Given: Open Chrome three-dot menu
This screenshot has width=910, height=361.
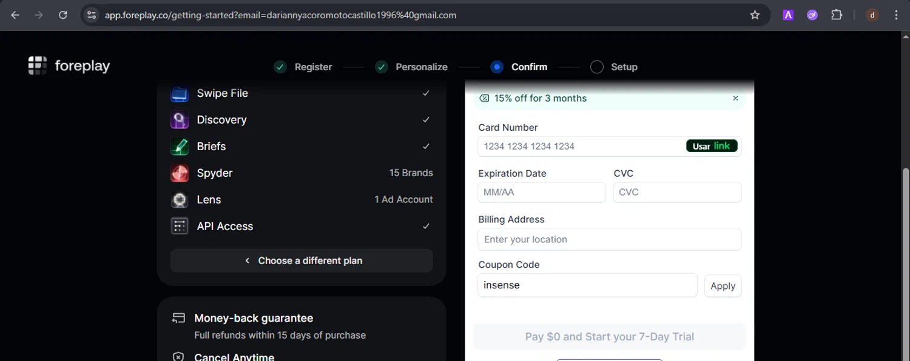Looking at the screenshot, I should (x=897, y=15).
